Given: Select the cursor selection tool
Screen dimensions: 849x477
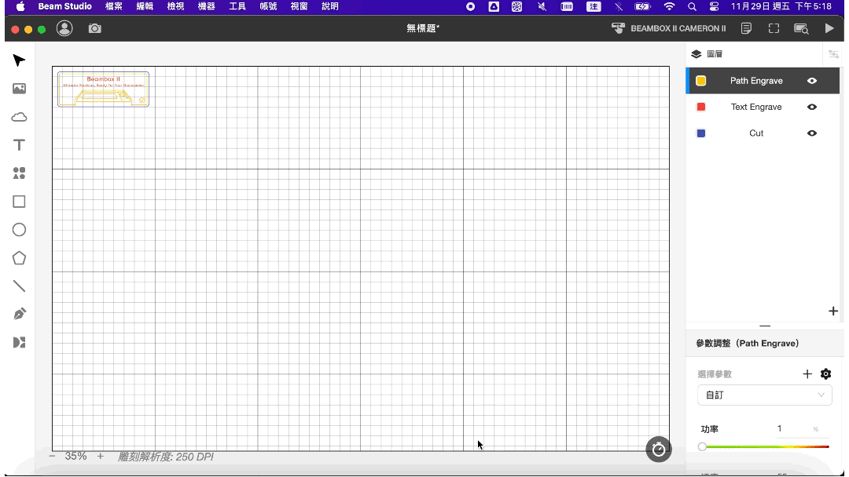Looking at the screenshot, I should 19,60.
